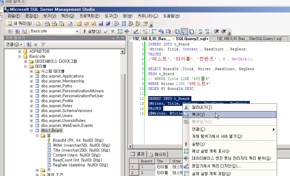290x176 pixels.
Task: Click the Parse checkmark icon
Action: 106,31
